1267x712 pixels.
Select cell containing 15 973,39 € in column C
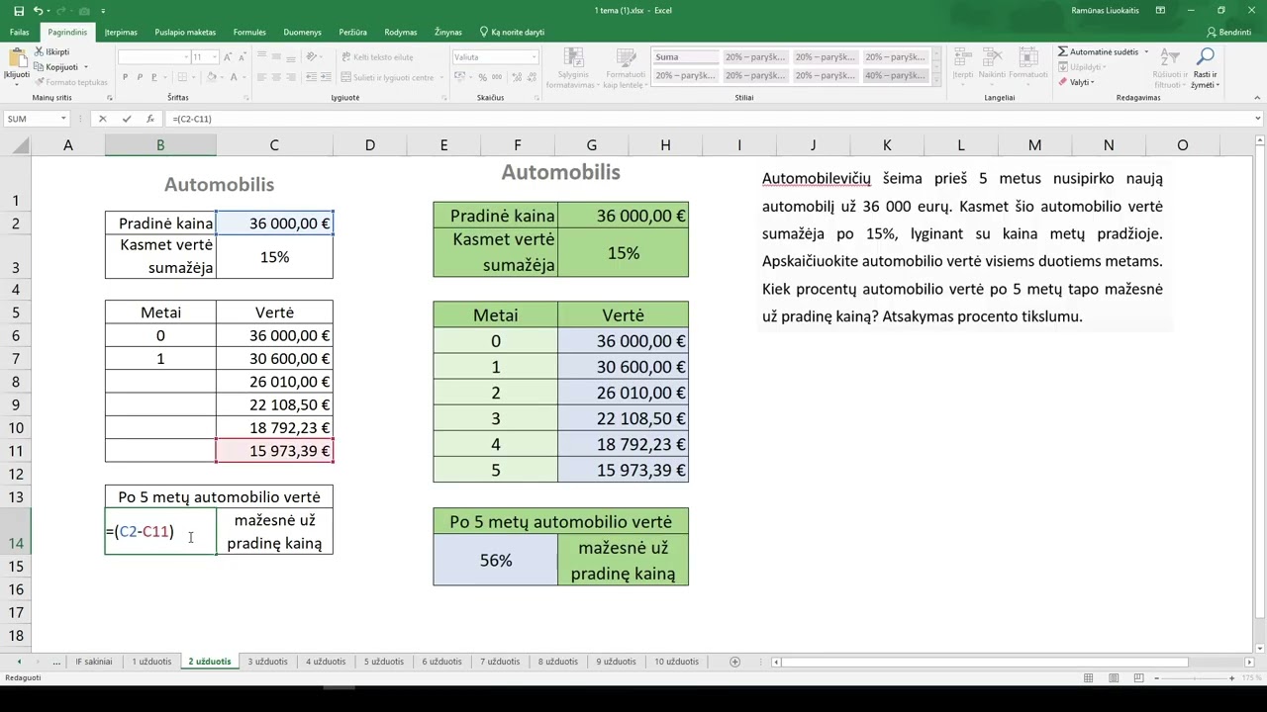(x=274, y=451)
